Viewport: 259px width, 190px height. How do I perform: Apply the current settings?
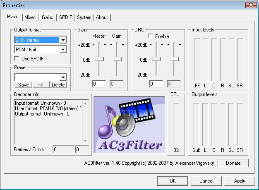240,181
